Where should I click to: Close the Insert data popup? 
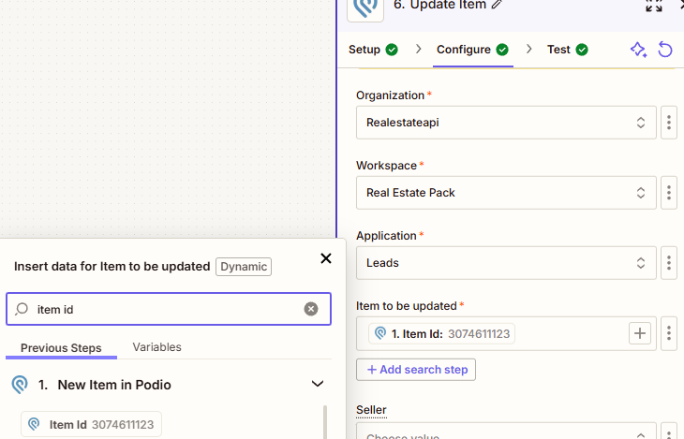click(x=326, y=258)
